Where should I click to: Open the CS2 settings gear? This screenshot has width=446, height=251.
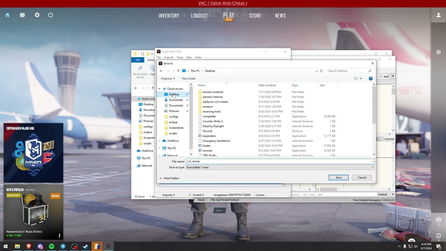click(x=37, y=15)
